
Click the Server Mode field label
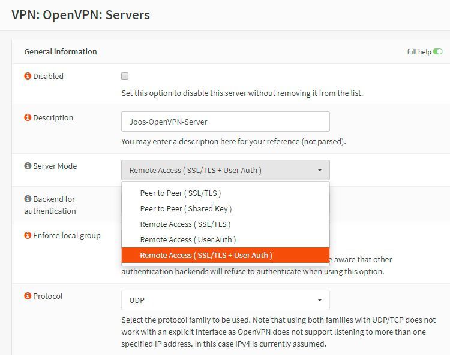[x=55, y=166]
